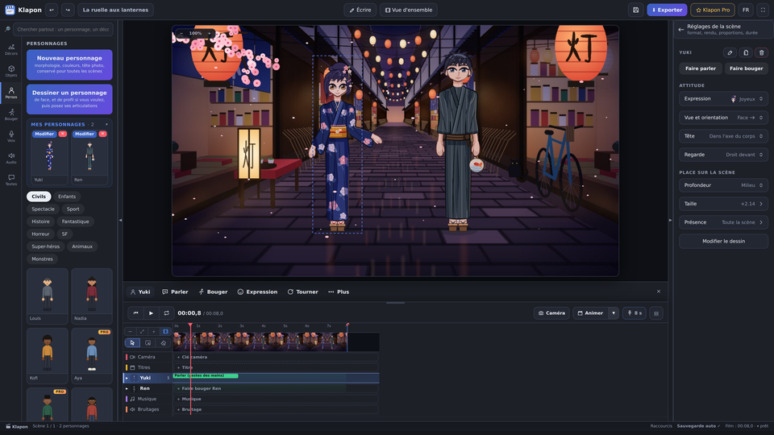Open the Profondeur dropdown
Screen dimensions: 774x435
coord(723,185)
